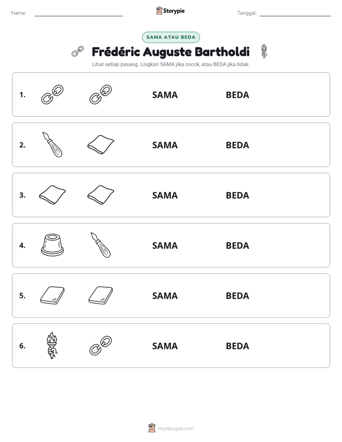
Task: Click the torch icon in row 6
Action: tap(52, 345)
